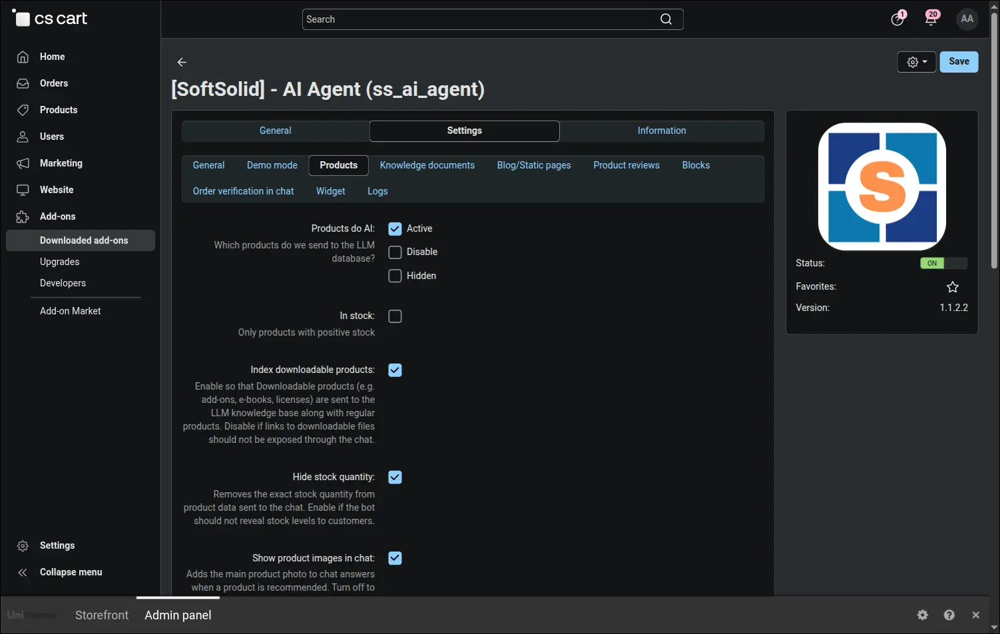The width and height of the screenshot is (1000, 634).
Task: Click the Website menu label
Action: click(x=57, y=190)
